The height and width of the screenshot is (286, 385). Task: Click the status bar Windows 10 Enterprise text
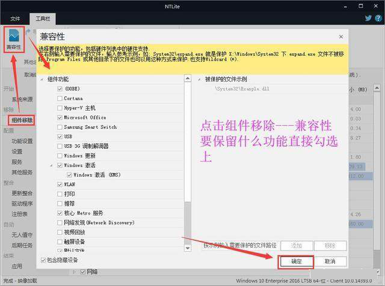[304, 281]
